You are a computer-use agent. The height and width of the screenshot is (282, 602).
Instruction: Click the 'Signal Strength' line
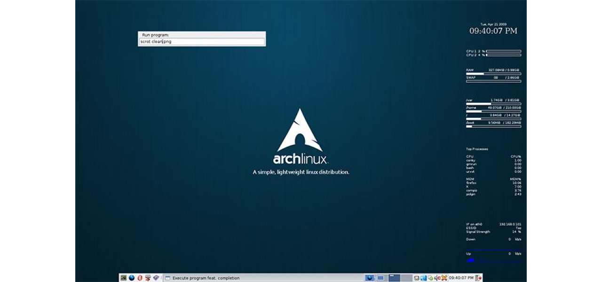[493, 232]
